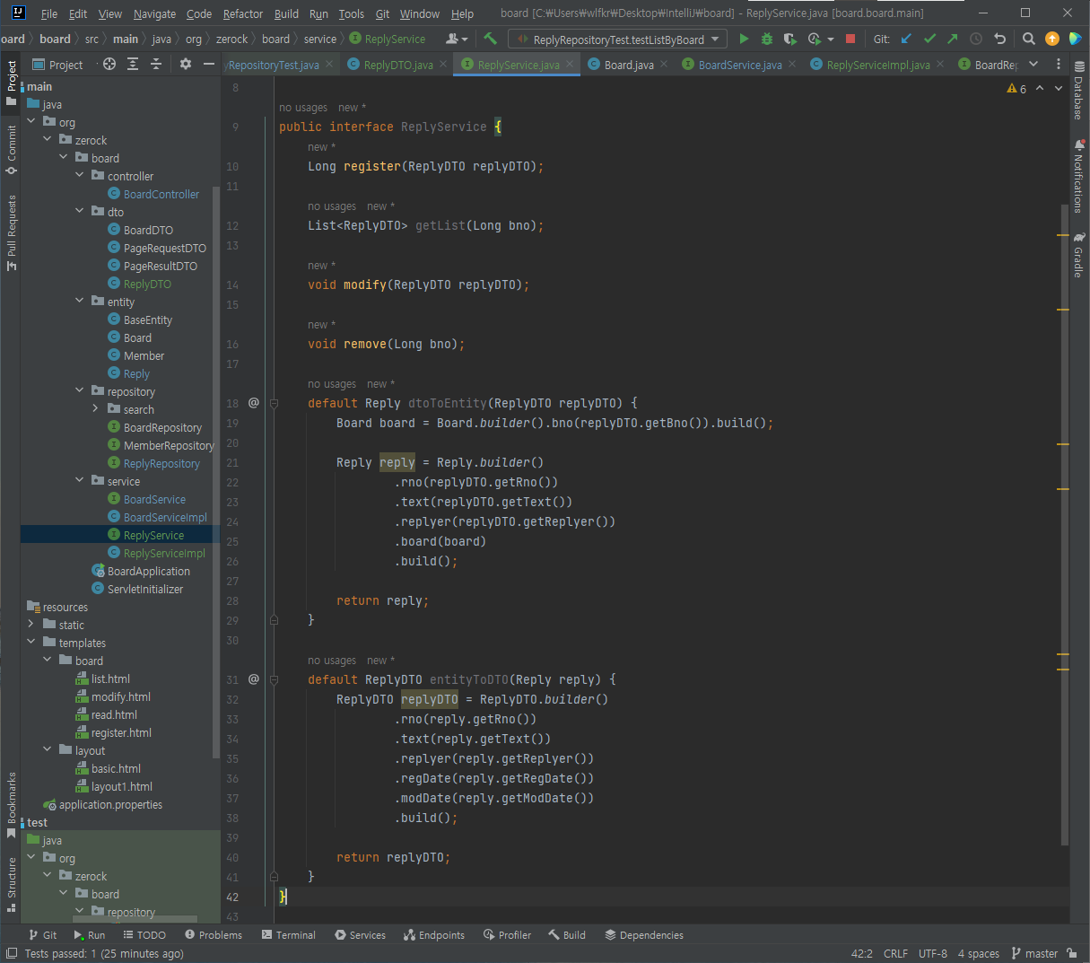Expand all in the Project tree

[x=133, y=64]
